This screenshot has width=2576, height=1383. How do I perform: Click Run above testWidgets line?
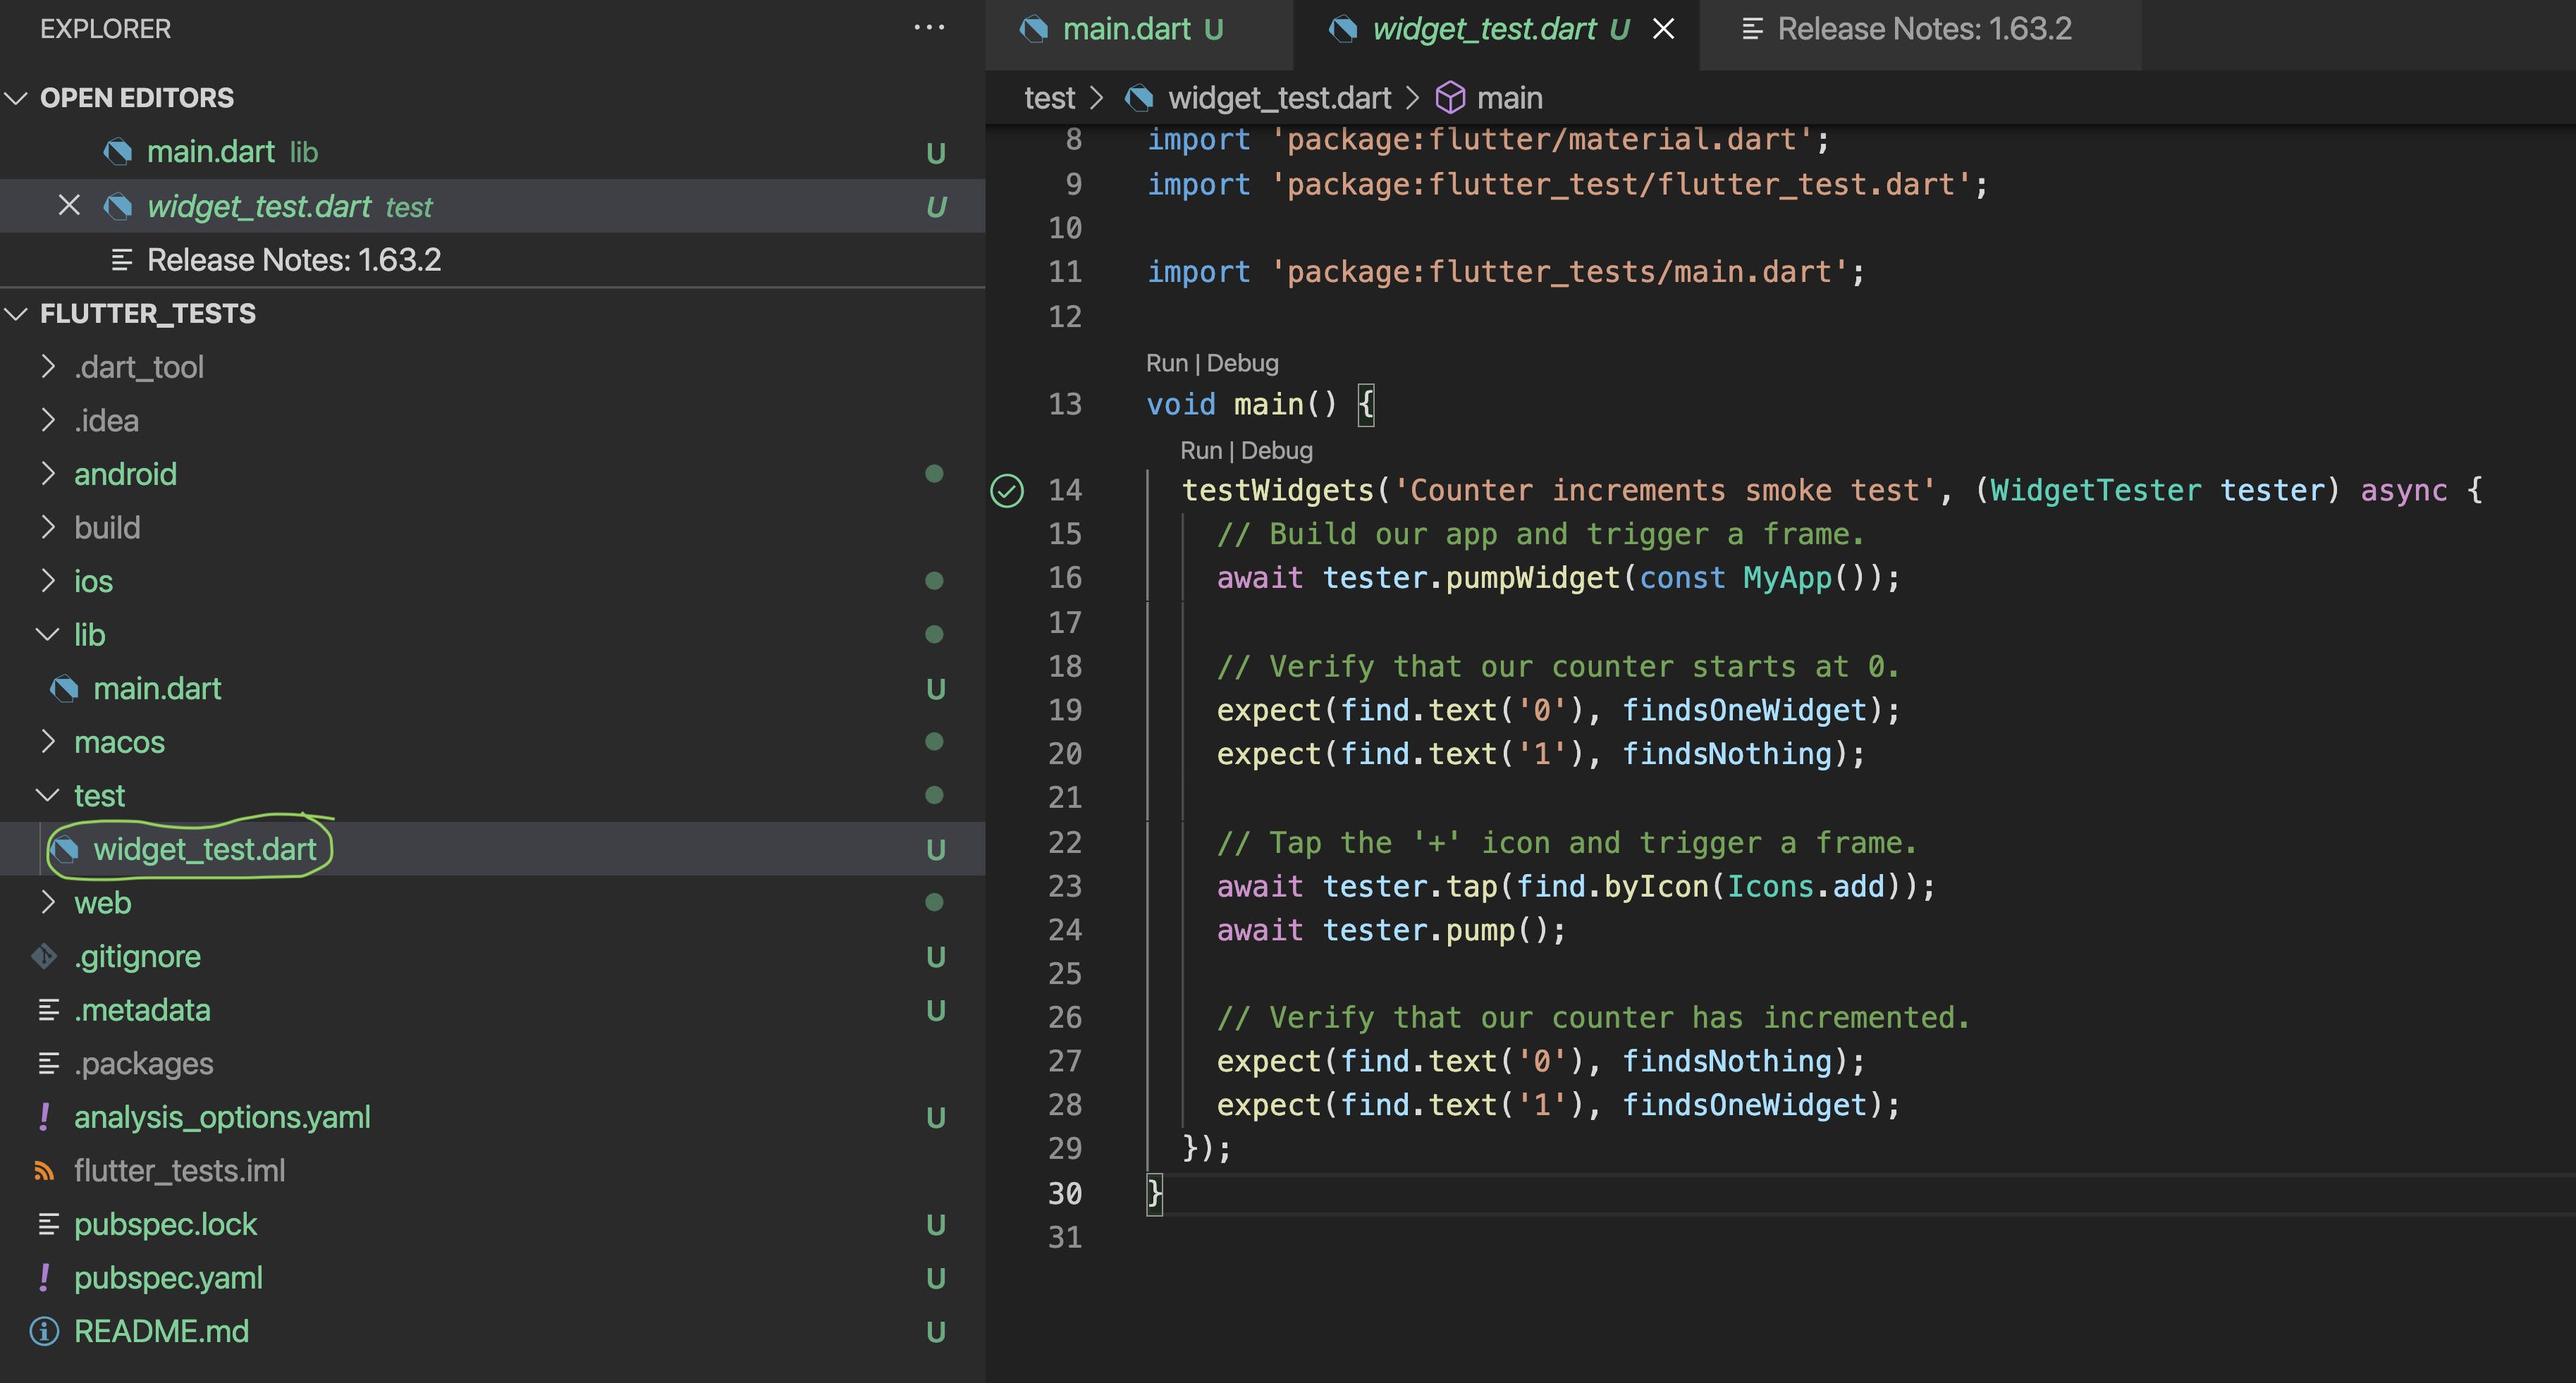coord(1200,450)
